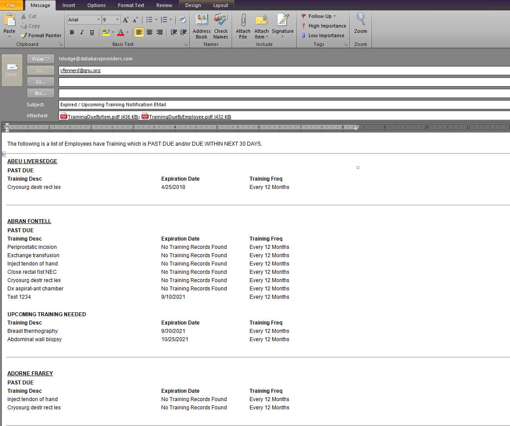Click the table move handle in message body
The width and height of the screenshot is (510, 426).
pos(3,154)
